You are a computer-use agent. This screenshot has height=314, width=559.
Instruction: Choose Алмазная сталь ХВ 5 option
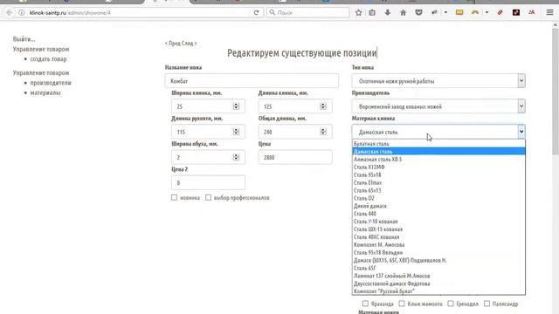pos(438,159)
